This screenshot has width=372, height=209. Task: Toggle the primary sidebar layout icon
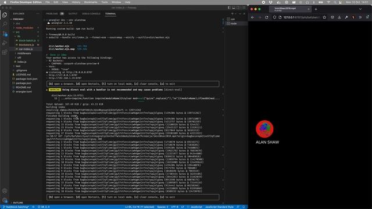click(x=229, y=8)
